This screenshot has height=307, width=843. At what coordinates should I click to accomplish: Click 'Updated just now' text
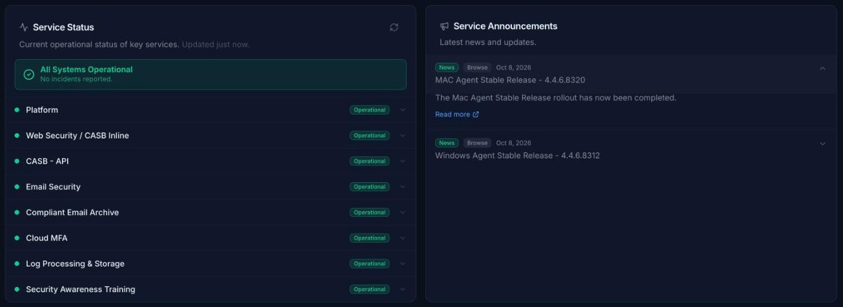tap(216, 44)
